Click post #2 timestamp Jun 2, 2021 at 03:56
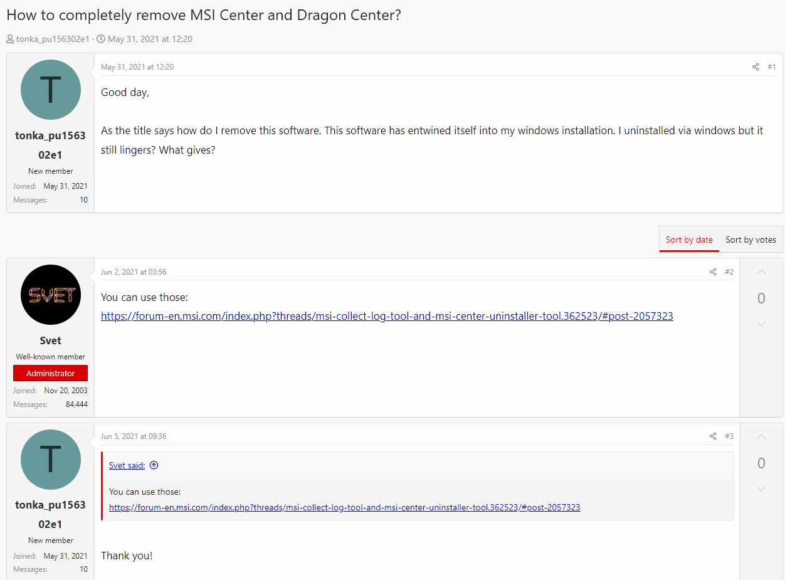 click(x=134, y=272)
